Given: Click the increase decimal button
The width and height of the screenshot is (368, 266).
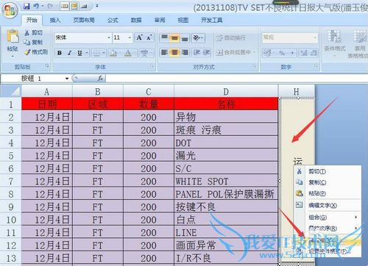Looking at the screenshot, I should (304, 53).
